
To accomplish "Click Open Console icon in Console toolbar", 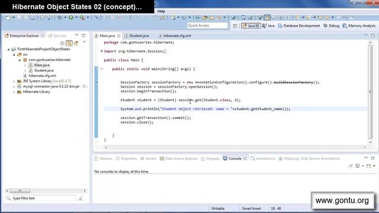I will 368,166.
